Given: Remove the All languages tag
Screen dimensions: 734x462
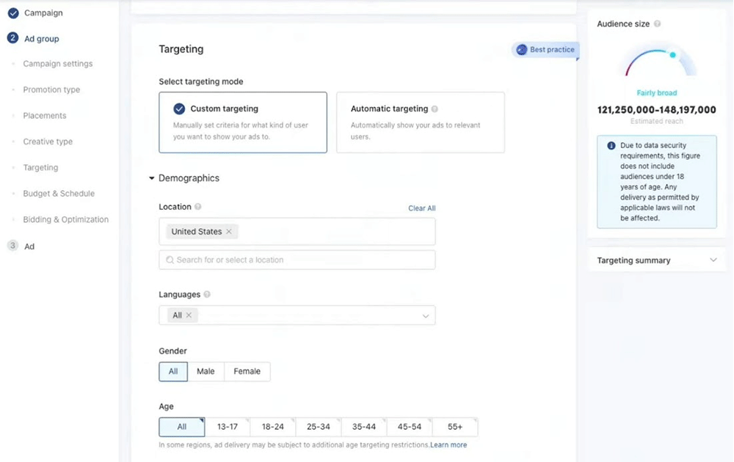Looking at the screenshot, I should click(189, 315).
